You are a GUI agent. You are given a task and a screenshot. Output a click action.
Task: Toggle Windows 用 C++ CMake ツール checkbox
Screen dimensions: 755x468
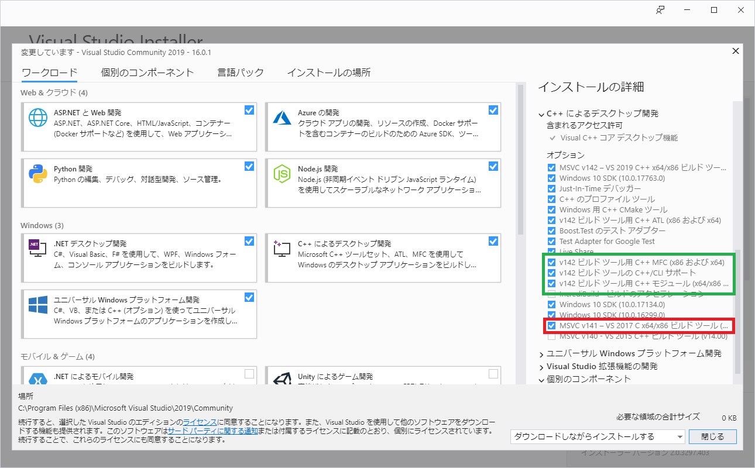coord(551,209)
